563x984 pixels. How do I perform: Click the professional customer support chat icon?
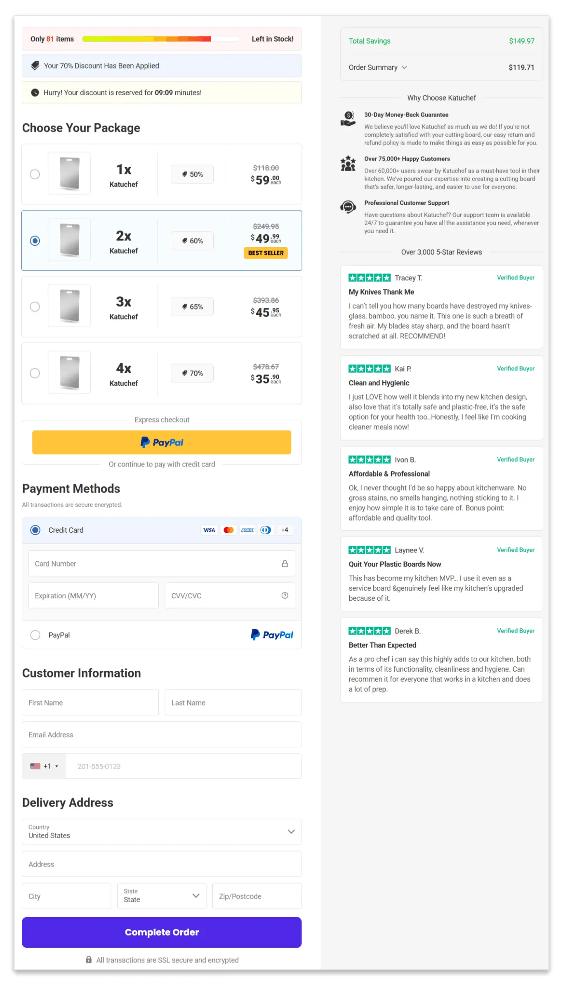348,207
